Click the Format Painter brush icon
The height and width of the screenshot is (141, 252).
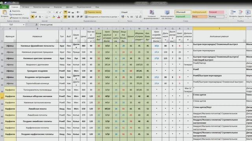(11, 18)
